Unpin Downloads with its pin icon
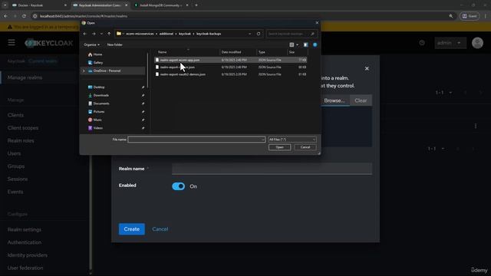The width and height of the screenshot is (491, 276). click(143, 95)
